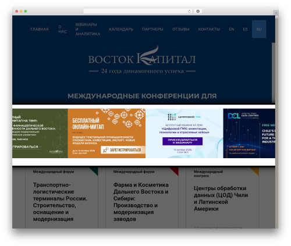Click the browser reload icon

189,11
